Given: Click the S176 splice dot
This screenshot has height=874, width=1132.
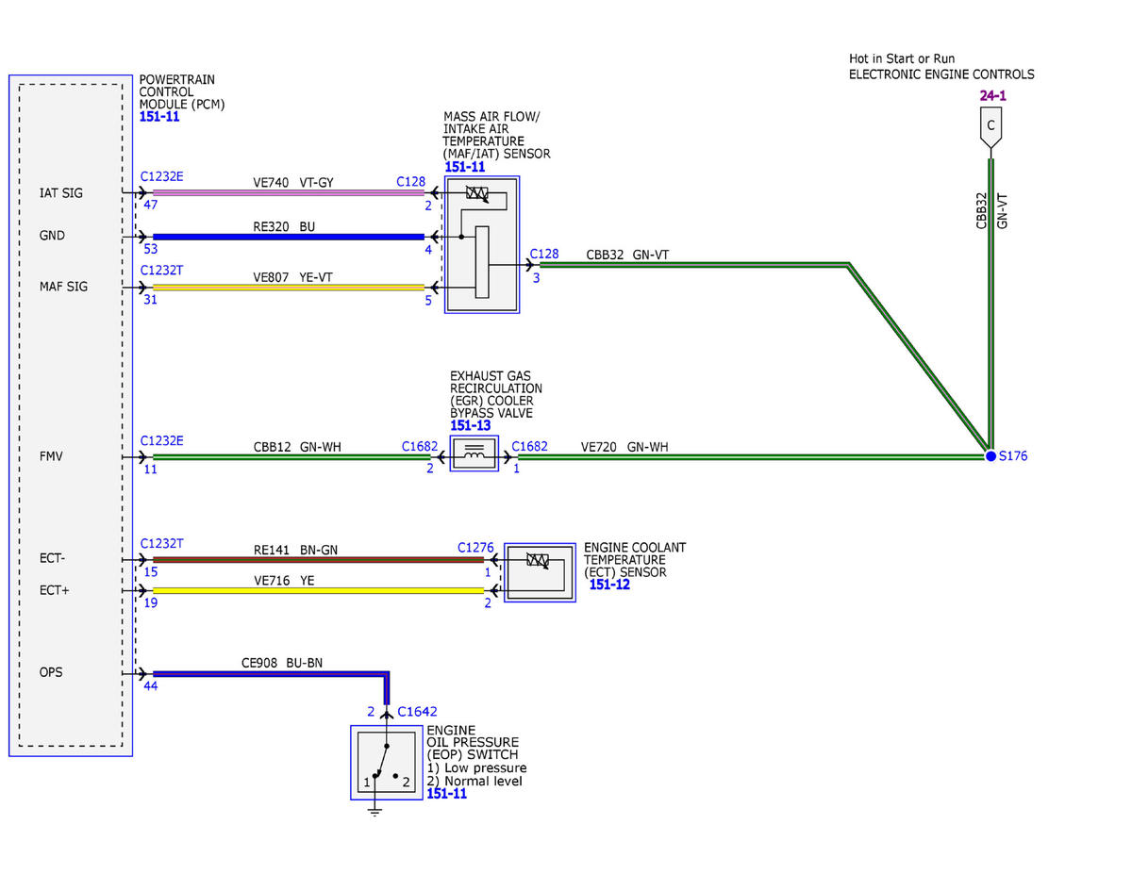Looking at the screenshot, I should click(990, 455).
